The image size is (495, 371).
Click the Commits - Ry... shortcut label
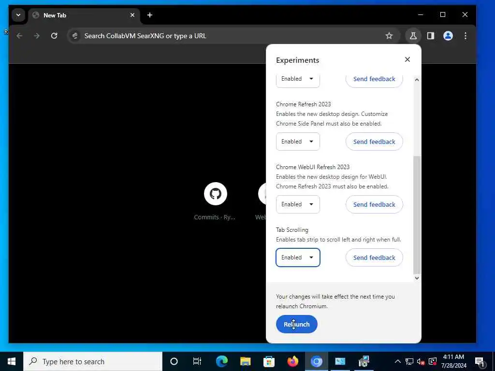(x=214, y=217)
